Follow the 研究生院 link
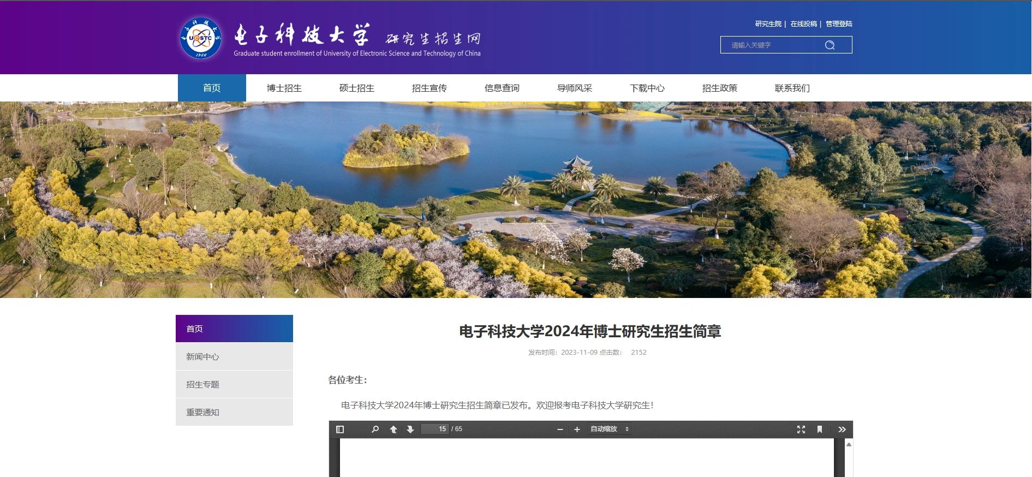The width and height of the screenshot is (1032, 477). (768, 24)
